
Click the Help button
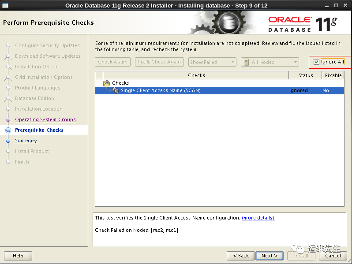tap(18, 256)
